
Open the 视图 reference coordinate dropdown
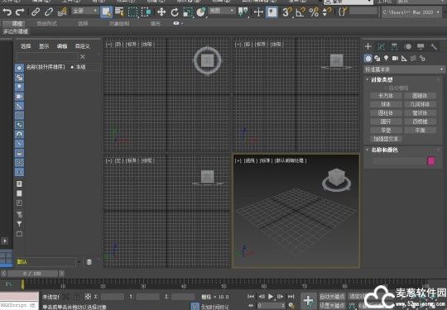(222, 11)
